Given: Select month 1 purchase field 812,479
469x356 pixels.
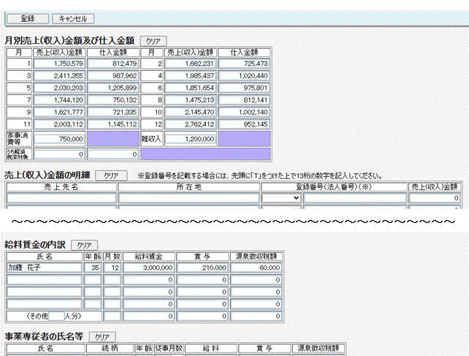Looking at the screenshot, I should pyautogui.click(x=113, y=64).
